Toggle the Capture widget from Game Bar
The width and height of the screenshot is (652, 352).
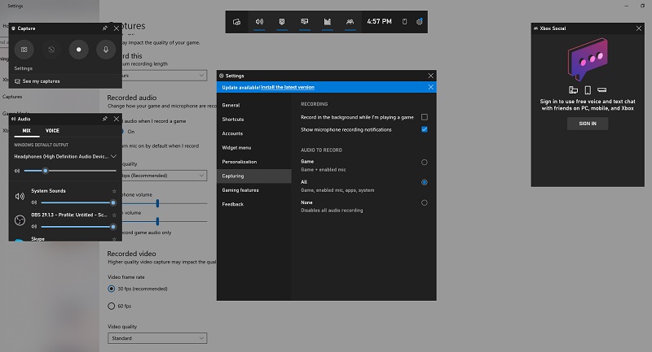tap(282, 22)
